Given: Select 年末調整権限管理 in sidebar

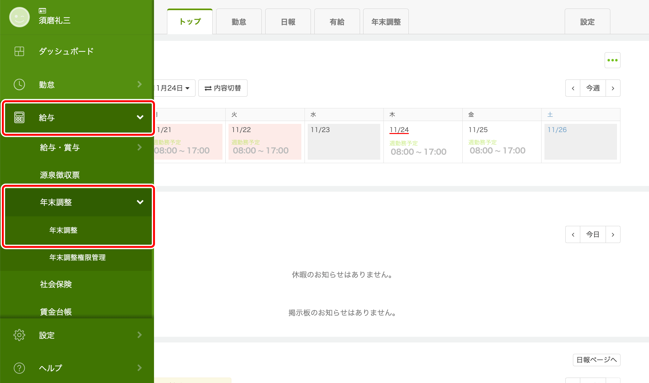Looking at the screenshot, I should pos(77,257).
